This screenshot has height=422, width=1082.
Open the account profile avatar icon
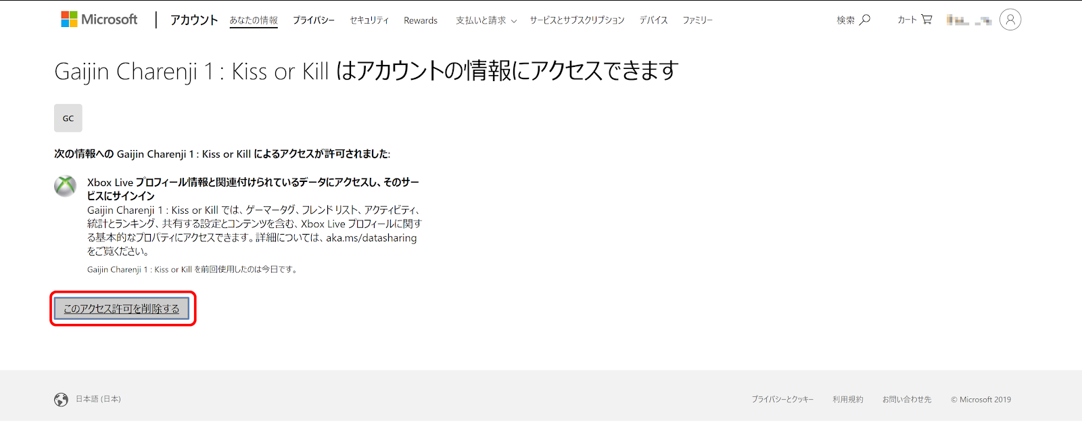click(x=1010, y=20)
